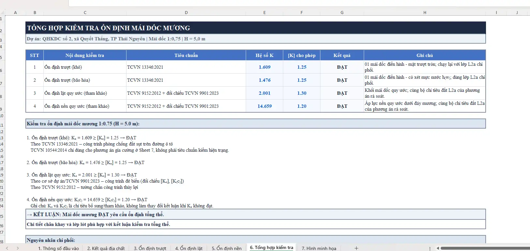Click 'KẾT LUẬN: Mái dốc mương ĐẠT' conclusion row
530x251 pixels.
pyautogui.click(x=256, y=214)
